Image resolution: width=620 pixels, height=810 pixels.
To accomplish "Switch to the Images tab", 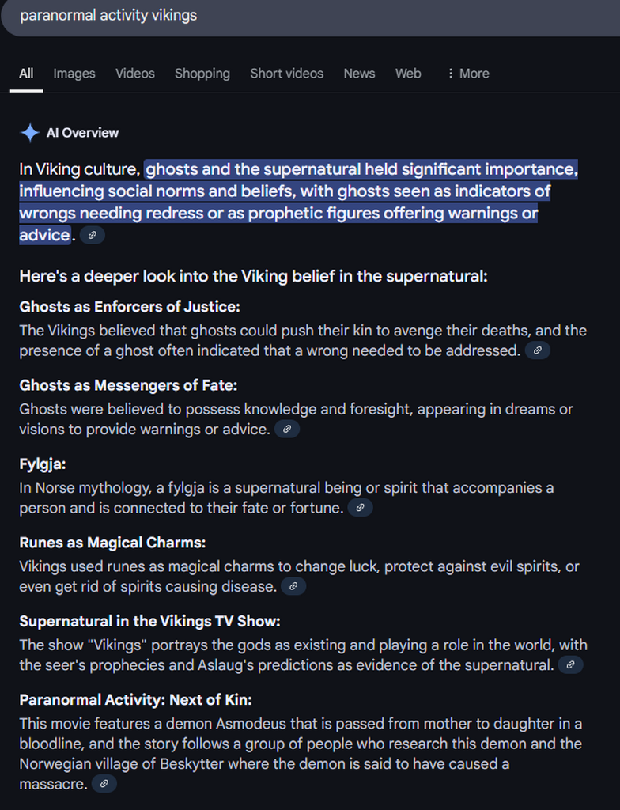I will (x=74, y=74).
